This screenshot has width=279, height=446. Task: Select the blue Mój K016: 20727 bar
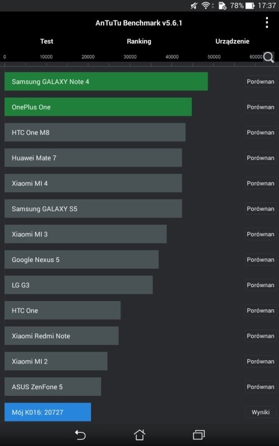48,412
